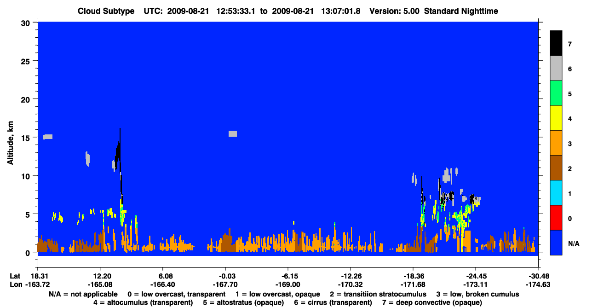Click legend text "1 = low overcast, opaque"
This screenshot has height=307, width=598.
pyautogui.click(x=278, y=294)
